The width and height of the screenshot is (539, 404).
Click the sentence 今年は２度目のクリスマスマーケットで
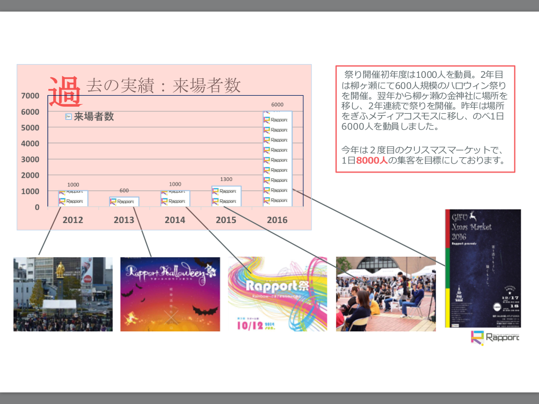point(423,150)
